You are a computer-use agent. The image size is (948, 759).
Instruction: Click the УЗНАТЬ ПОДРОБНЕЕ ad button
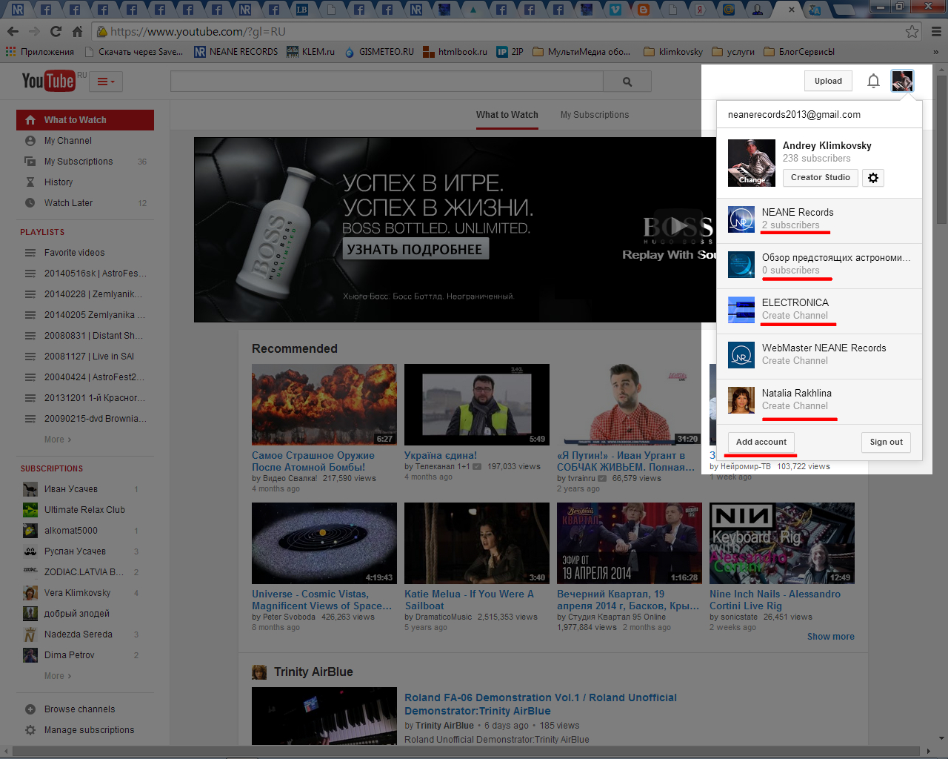coord(415,250)
